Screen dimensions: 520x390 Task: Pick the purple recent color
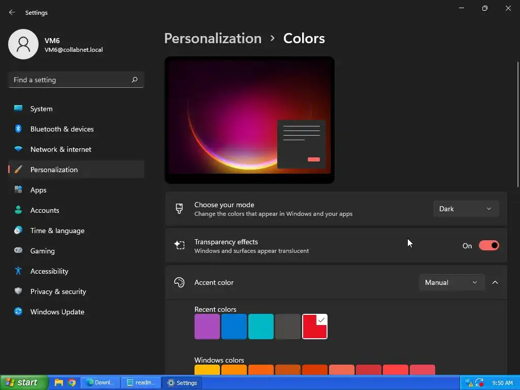tap(207, 327)
